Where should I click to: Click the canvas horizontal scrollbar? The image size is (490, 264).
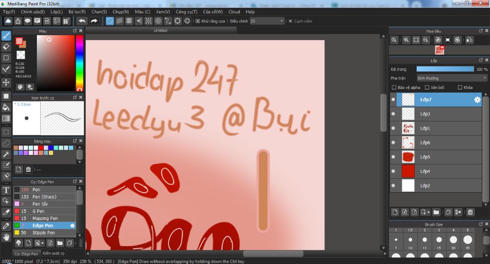pos(272,253)
